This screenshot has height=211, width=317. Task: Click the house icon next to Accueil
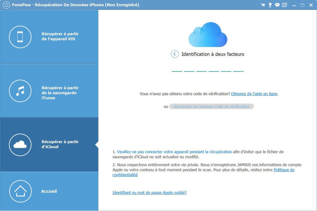tap(20, 191)
